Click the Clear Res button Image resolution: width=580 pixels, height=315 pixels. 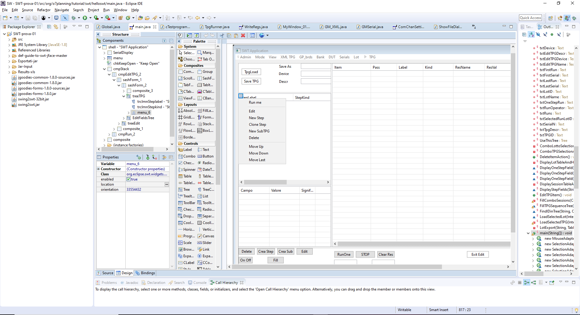(386, 255)
